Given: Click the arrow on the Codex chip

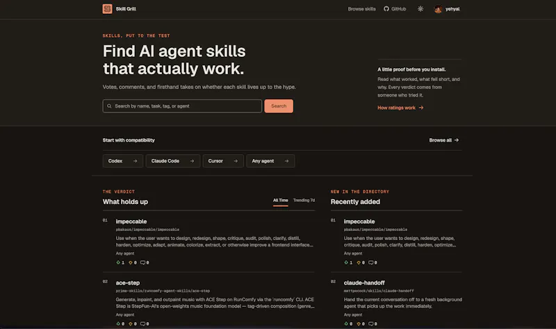Looking at the screenshot, I should (135, 161).
